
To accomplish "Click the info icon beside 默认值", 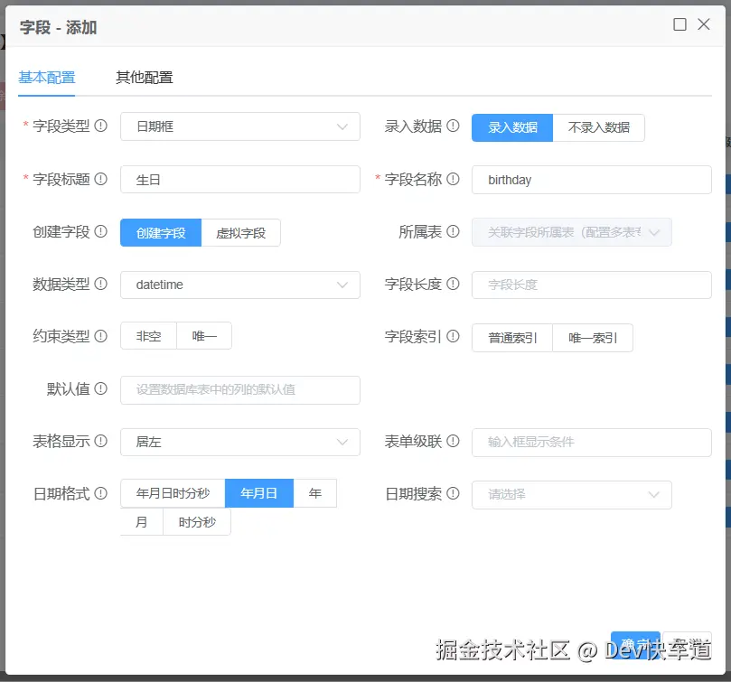I will [100, 388].
